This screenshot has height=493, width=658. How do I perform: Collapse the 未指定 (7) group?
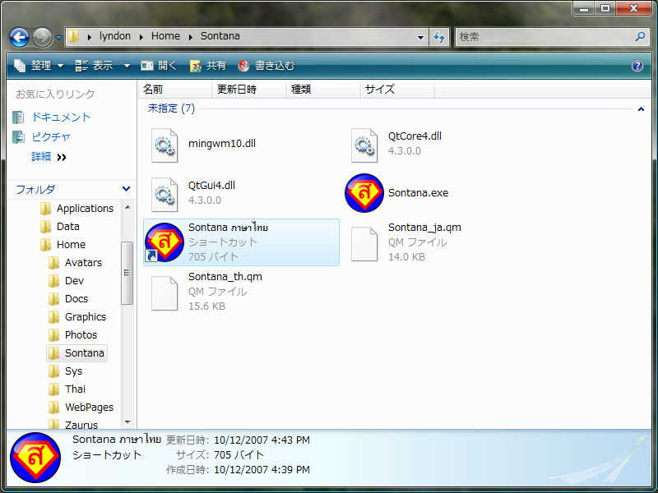640,108
